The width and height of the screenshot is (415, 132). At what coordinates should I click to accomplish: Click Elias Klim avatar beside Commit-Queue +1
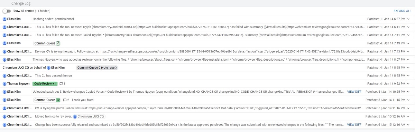pyautogui.click(x=4, y=43)
